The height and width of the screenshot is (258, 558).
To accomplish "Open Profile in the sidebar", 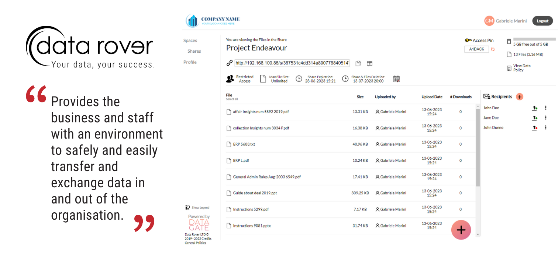I will [190, 62].
